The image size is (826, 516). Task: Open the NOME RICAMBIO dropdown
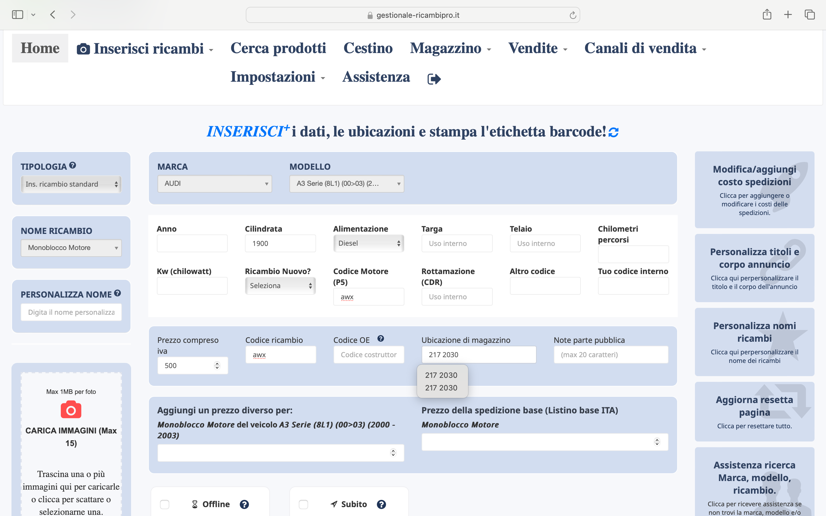[71, 248]
